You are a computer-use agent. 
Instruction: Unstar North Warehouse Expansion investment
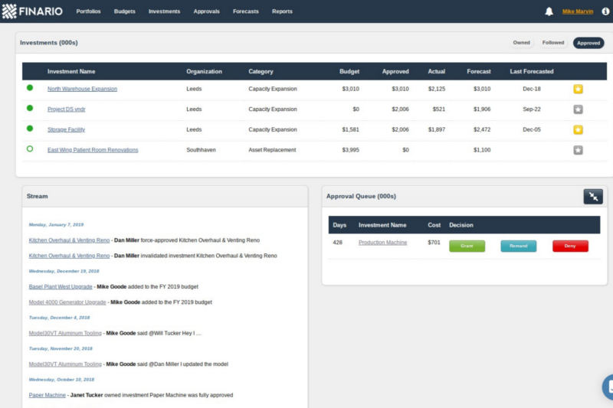coord(578,89)
